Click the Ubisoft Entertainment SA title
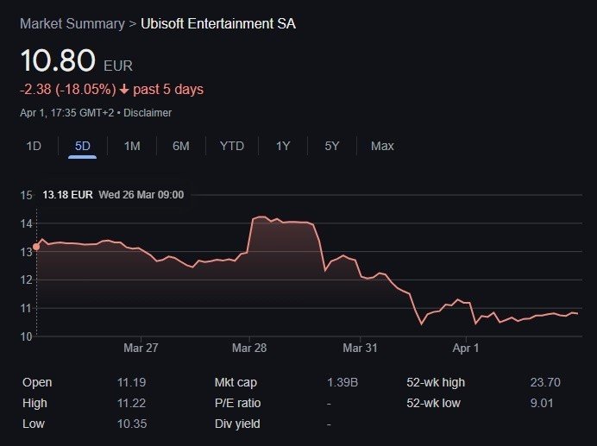Image resolution: width=597 pixels, height=446 pixels. 218,23
